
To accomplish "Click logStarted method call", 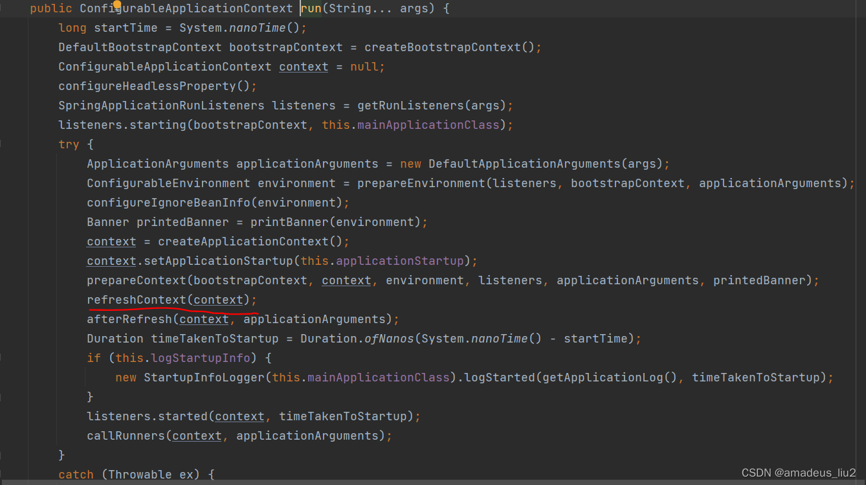I will 500,378.
